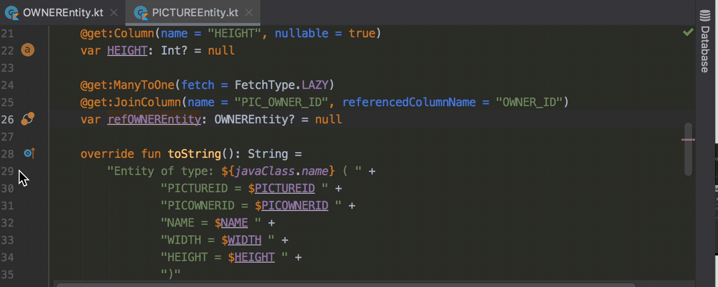
Task: Click the 'a' annotation gutter icon on line 22
Action: (x=27, y=50)
